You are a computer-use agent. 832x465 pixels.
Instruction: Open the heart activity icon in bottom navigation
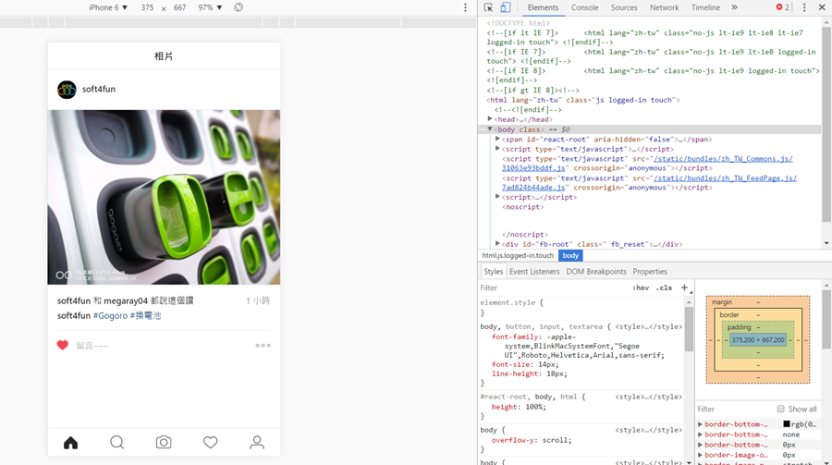tap(211, 443)
